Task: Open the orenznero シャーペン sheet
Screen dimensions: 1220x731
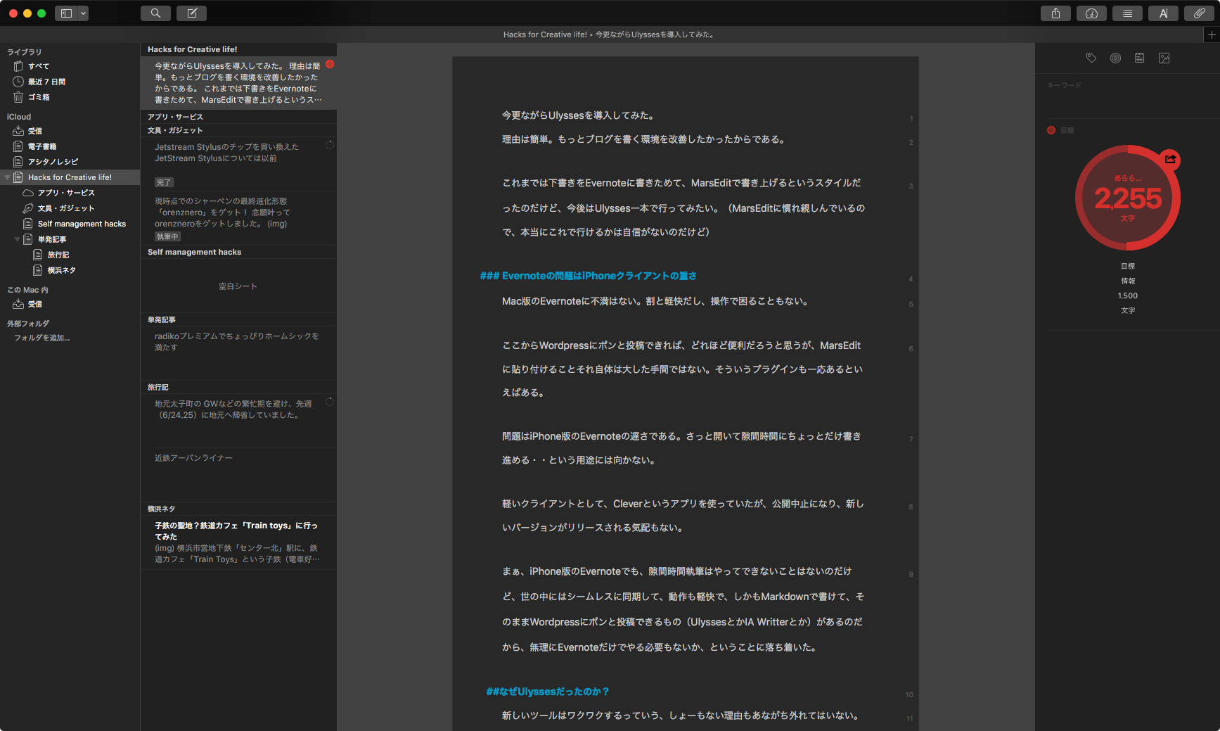Action: pyautogui.click(x=238, y=218)
